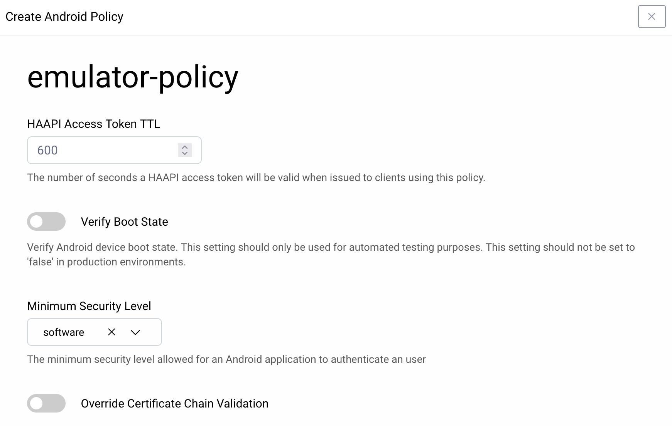Increment the token TTL value

click(x=185, y=147)
